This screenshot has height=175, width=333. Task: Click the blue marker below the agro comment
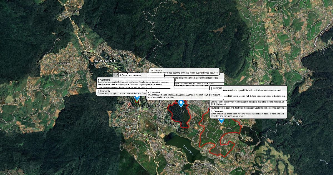click(221, 121)
